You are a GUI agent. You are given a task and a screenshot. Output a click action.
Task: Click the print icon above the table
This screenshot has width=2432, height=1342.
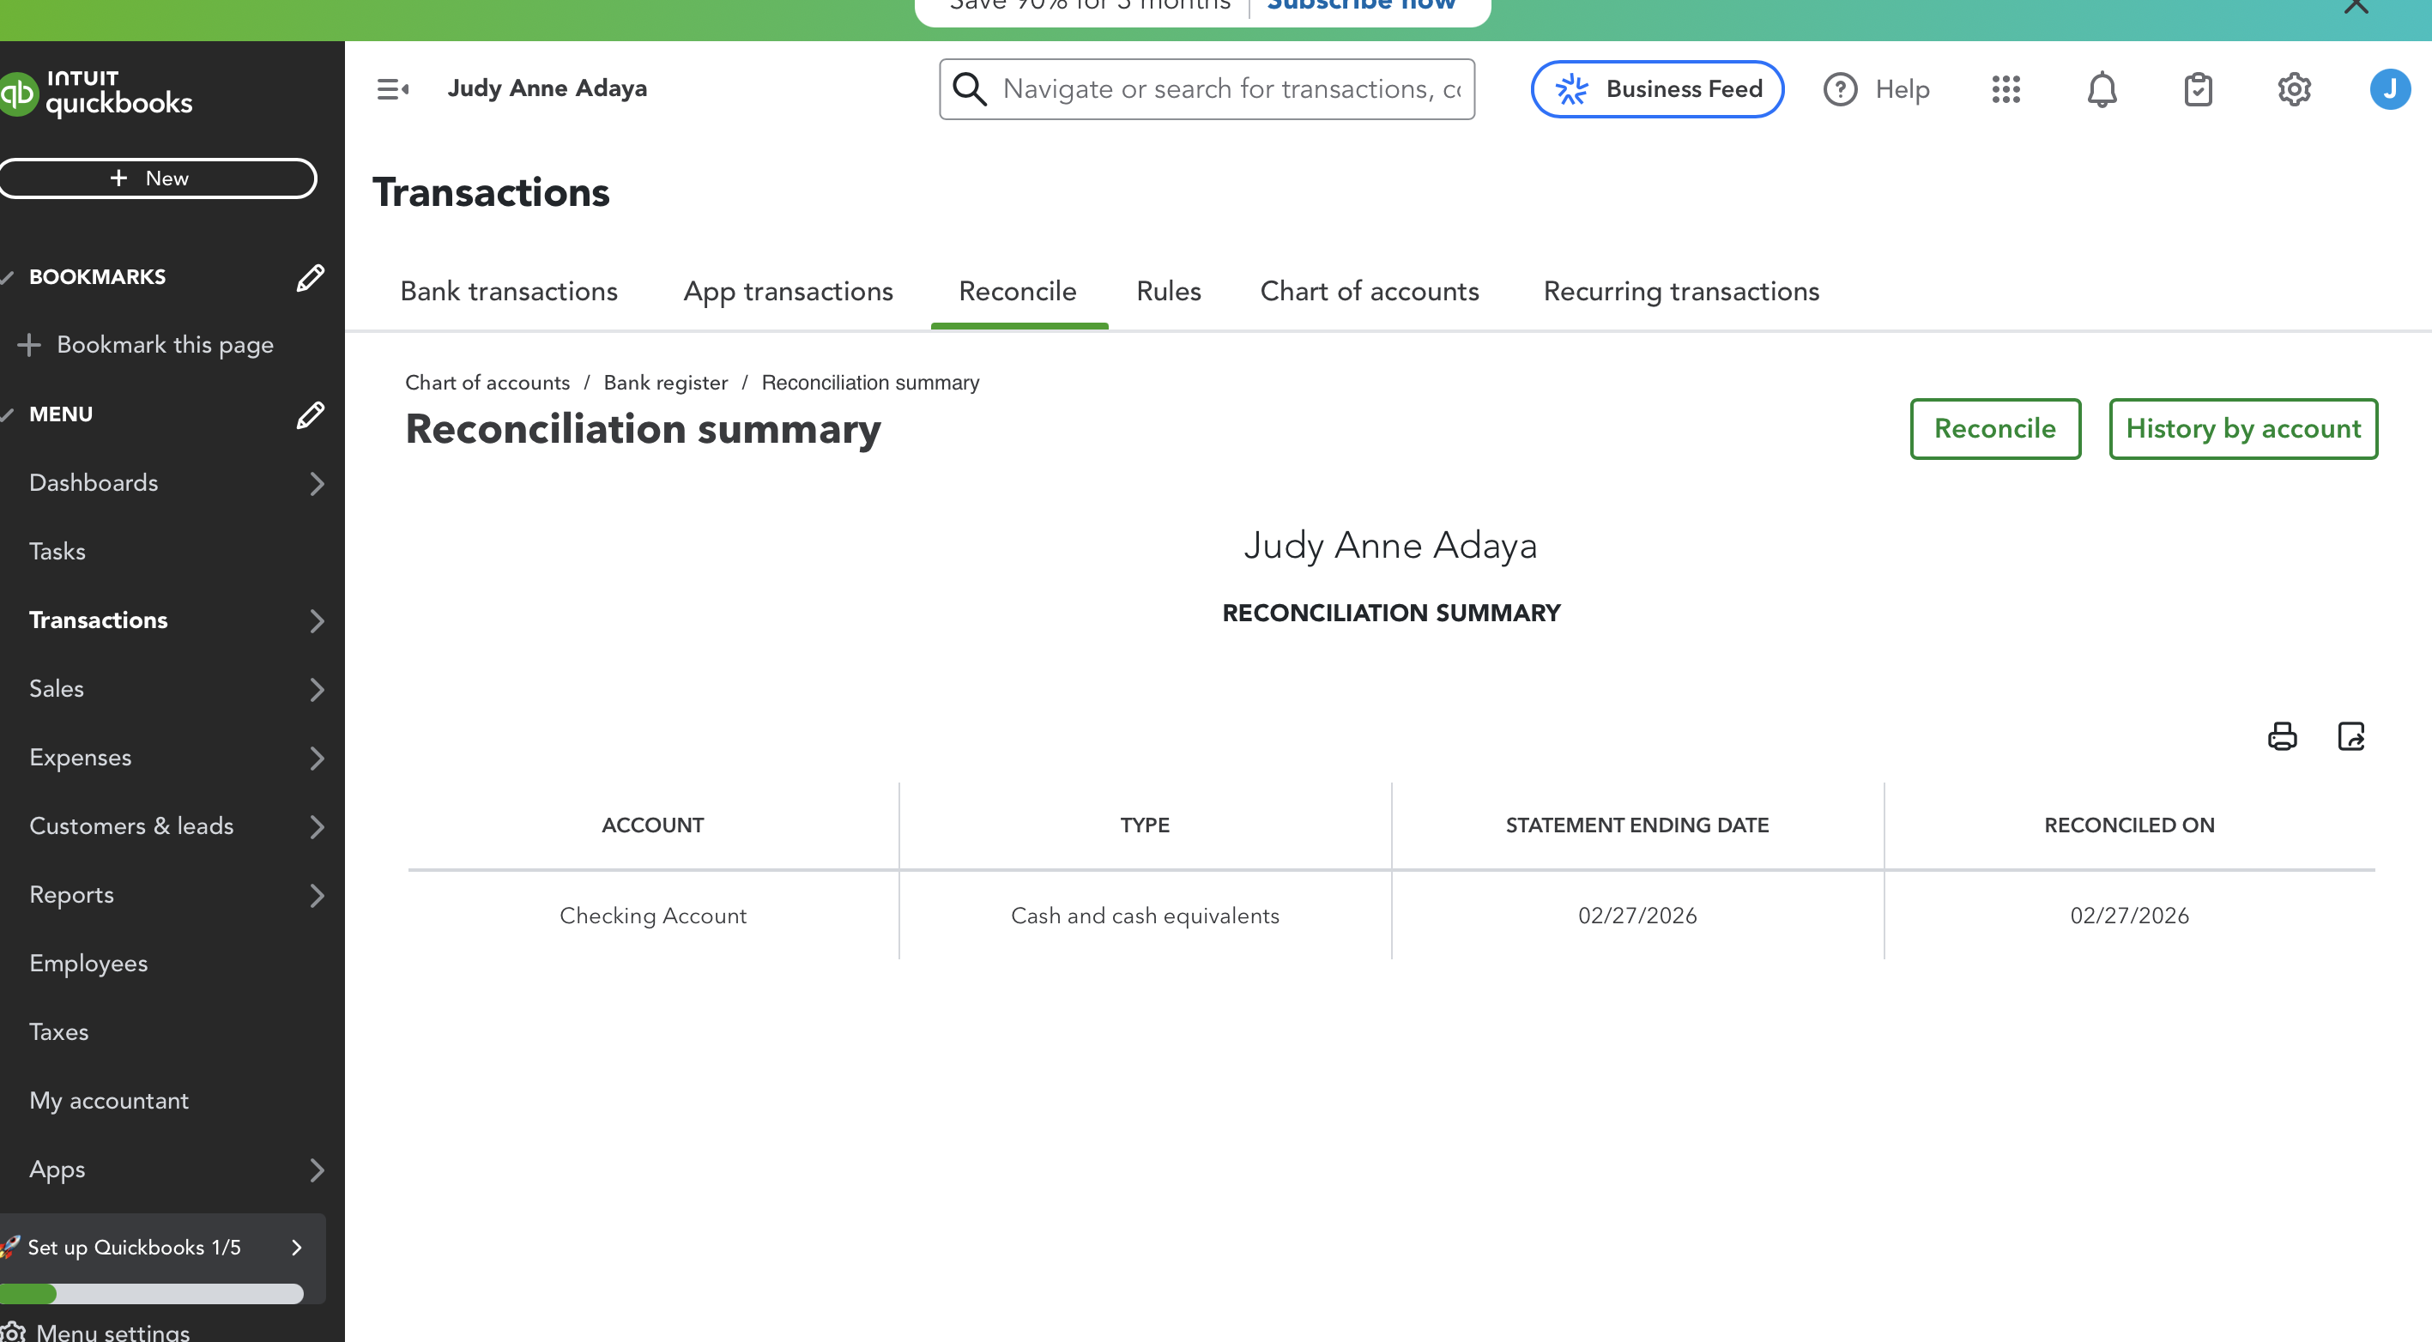(2282, 736)
